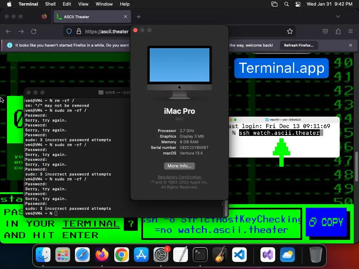Click the question mark help box

pyautogui.click(x=131, y=224)
